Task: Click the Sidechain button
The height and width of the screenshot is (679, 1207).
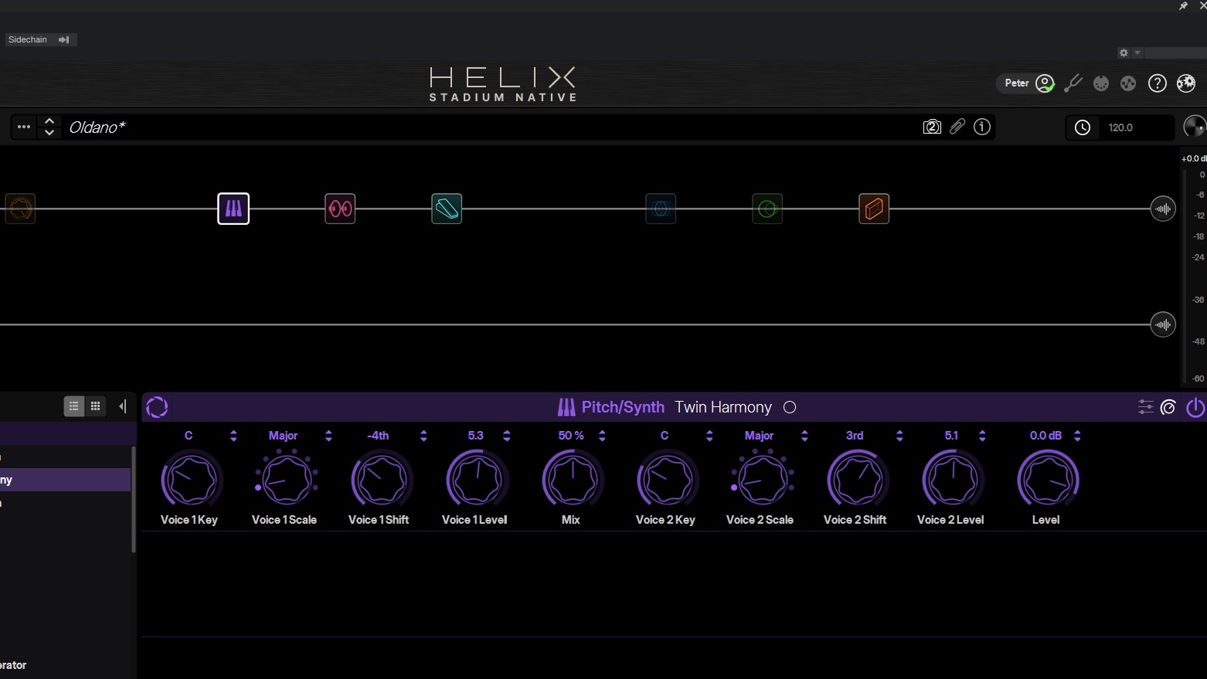Action: coord(40,39)
